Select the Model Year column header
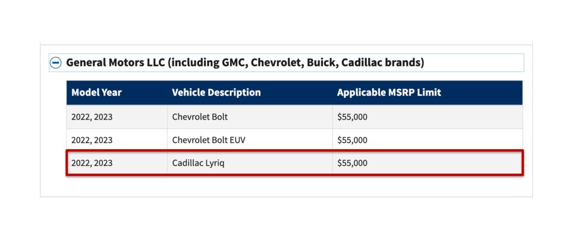The width and height of the screenshot is (566, 244). click(96, 93)
